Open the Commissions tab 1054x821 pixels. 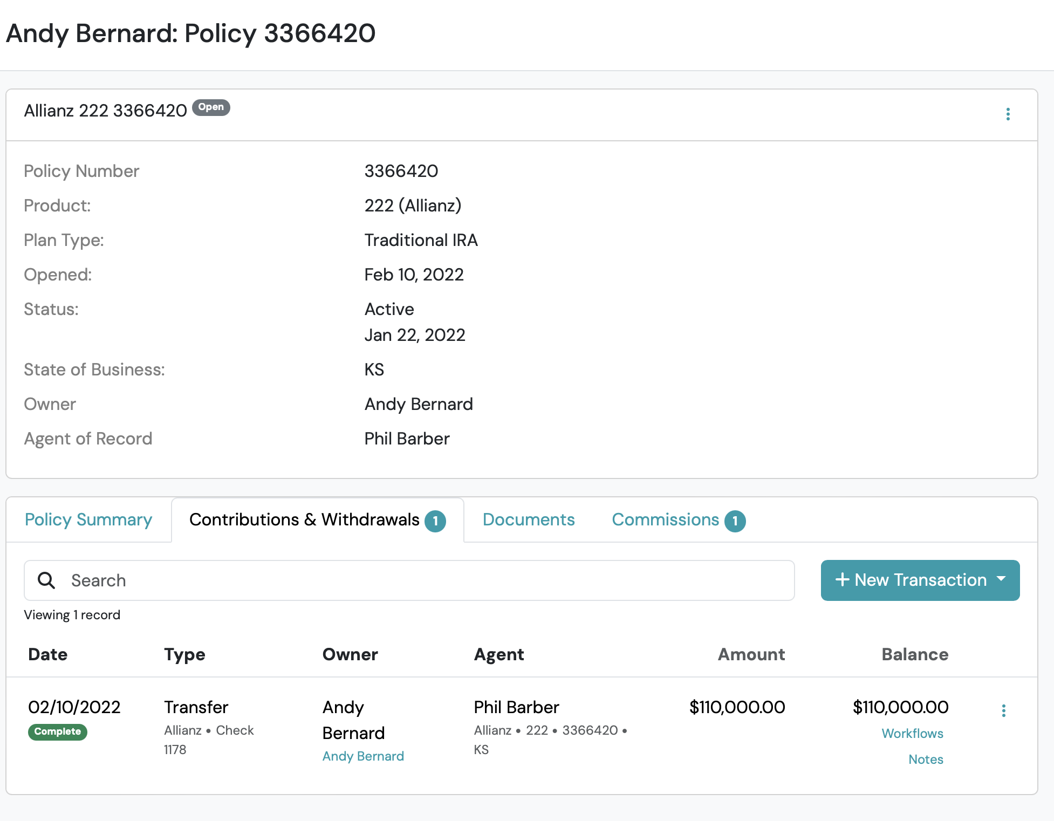click(679, 519)
